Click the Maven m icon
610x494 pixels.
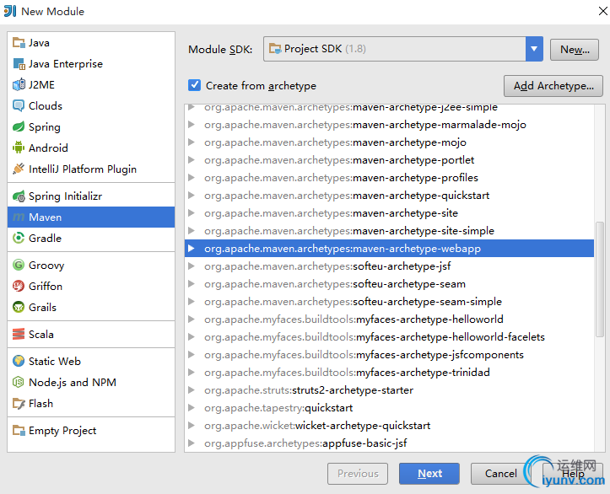coord(19,217)
